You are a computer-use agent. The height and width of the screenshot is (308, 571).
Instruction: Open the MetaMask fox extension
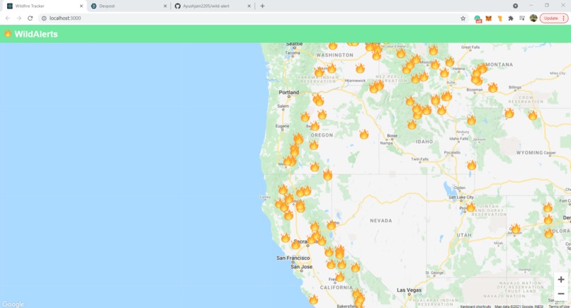coord(489,18)
